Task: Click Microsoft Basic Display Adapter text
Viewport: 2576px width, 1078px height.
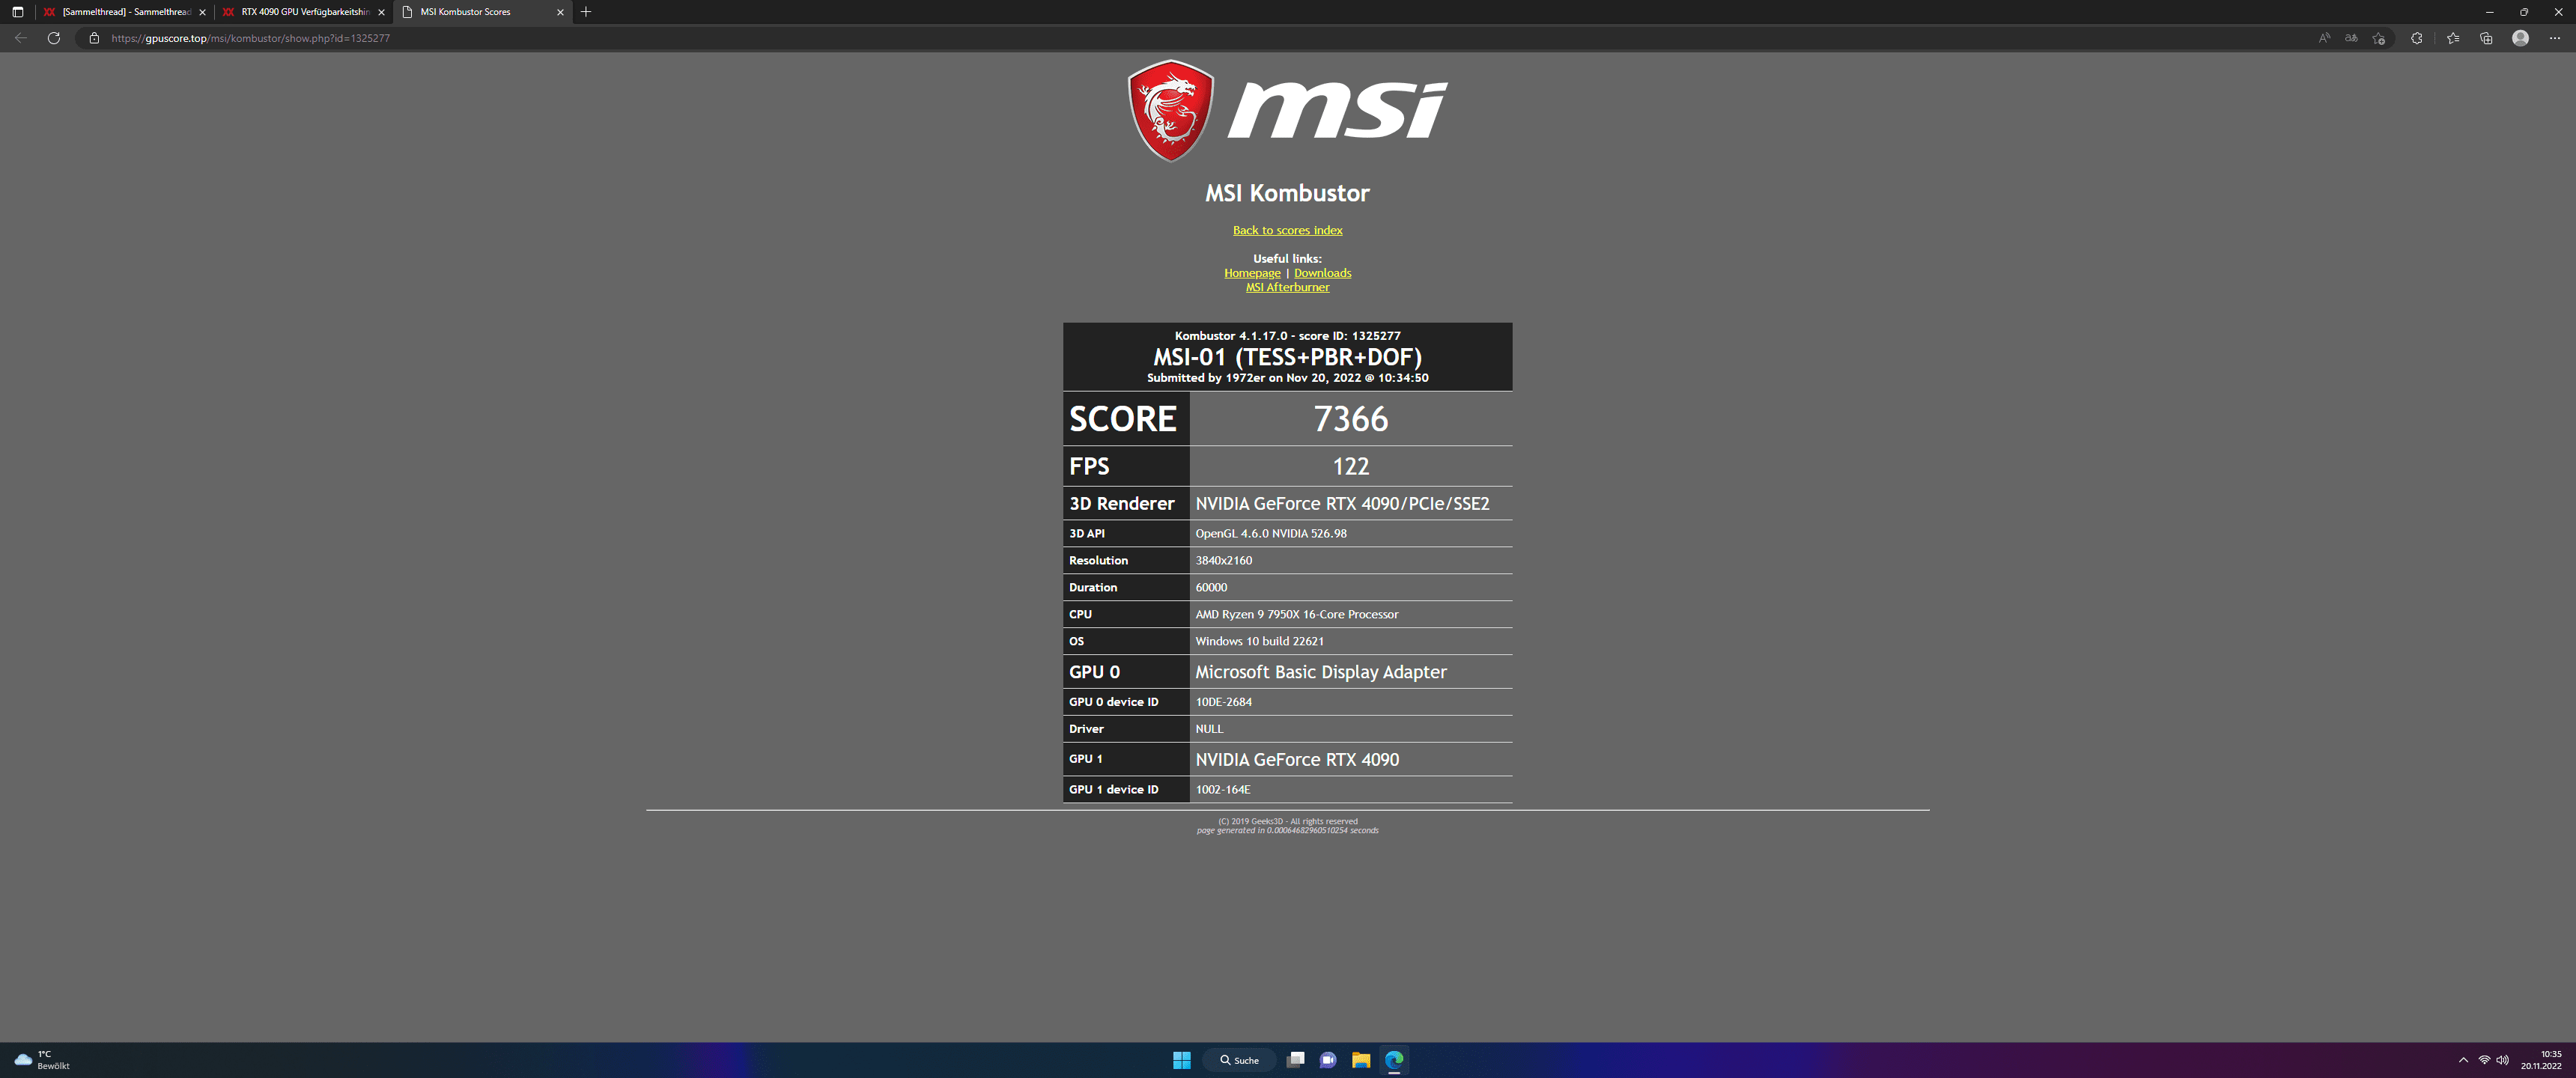Action: point(1321,672)
